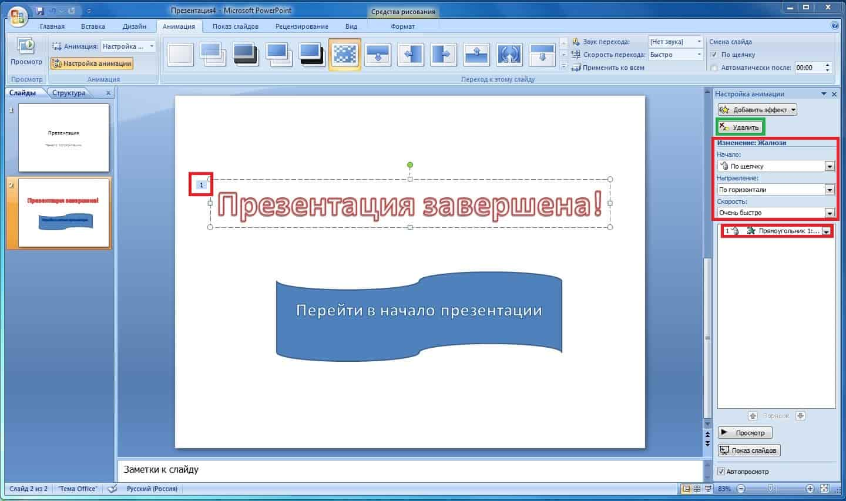Viewport: 846px width, 501px height.
Task: Open PowerPoint help question mark icon
Action: tap(835, 26)
